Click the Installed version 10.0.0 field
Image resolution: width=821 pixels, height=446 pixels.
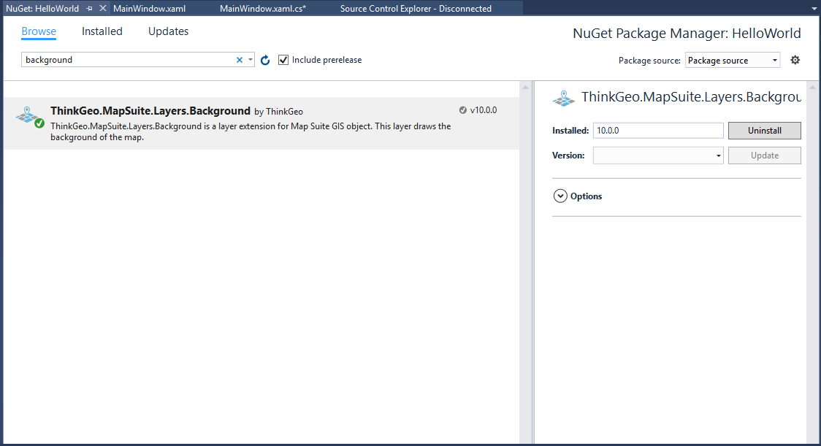(x=658, y=131)
